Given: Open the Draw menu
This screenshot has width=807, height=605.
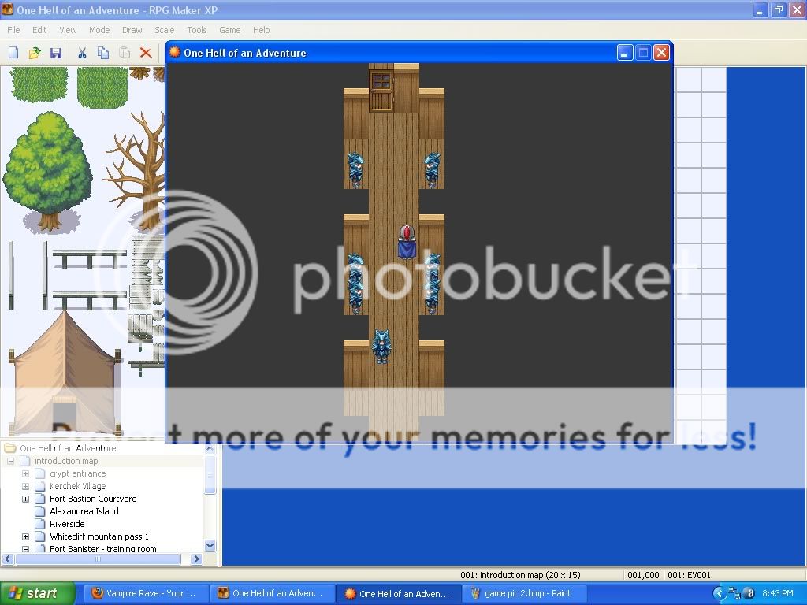Looking at the screenshot, I should [x=132, y=30].
